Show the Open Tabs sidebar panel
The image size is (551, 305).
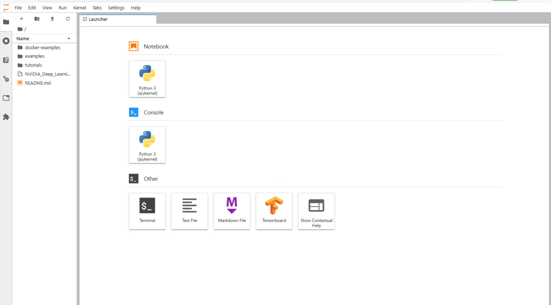coord(6,98)
